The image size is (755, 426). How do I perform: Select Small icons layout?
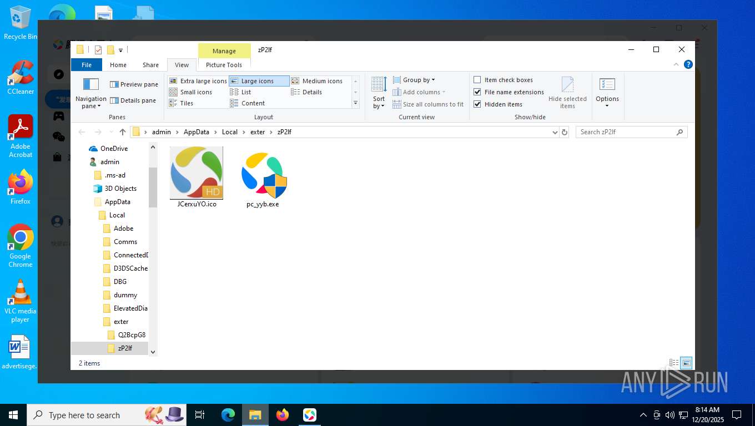point(190,92)
